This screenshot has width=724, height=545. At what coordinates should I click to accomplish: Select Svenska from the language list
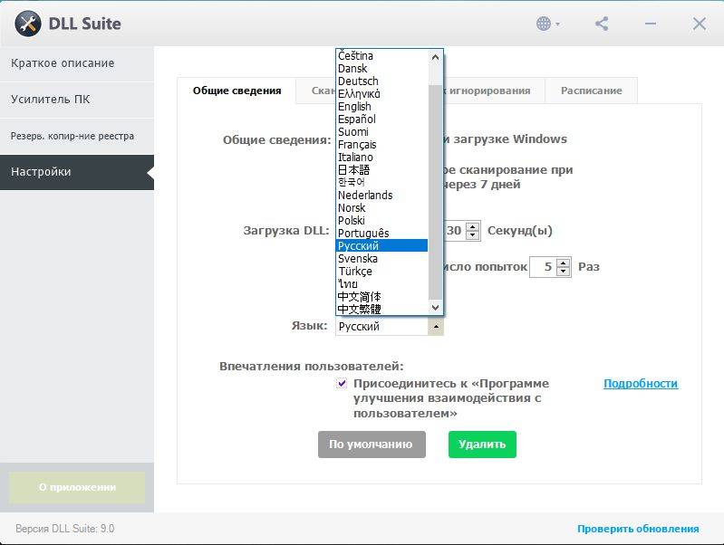[x=381, y=258]
